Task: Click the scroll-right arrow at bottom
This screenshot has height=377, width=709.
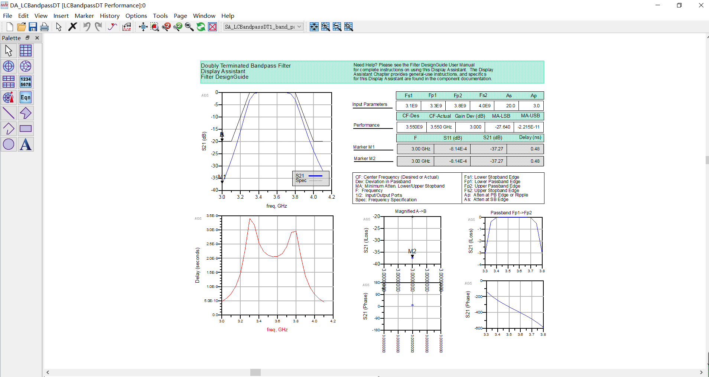Action: coord(701,372)
